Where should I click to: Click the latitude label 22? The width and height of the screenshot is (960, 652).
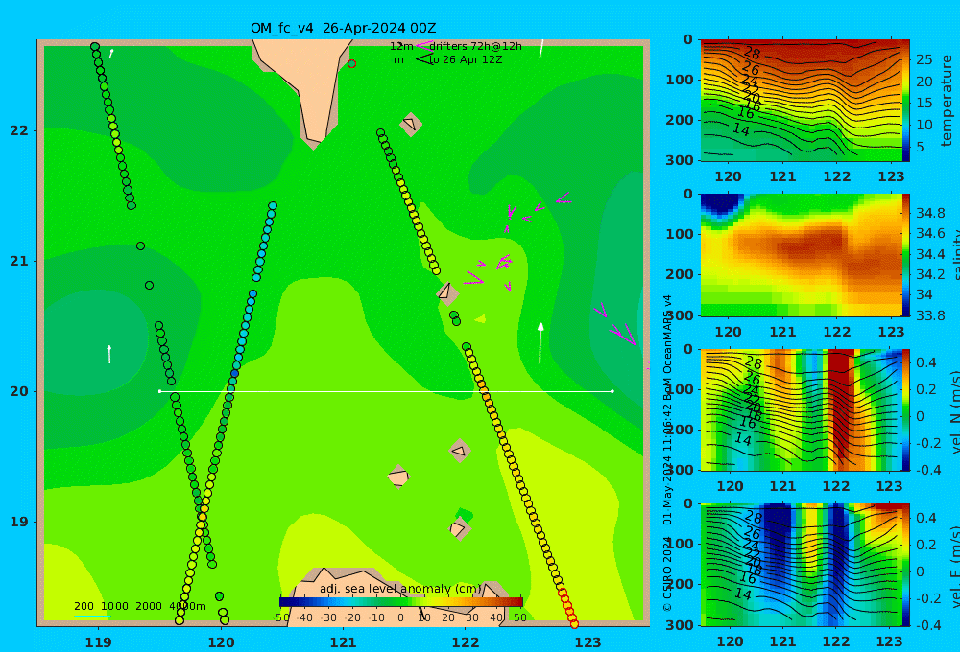(19, 131)
